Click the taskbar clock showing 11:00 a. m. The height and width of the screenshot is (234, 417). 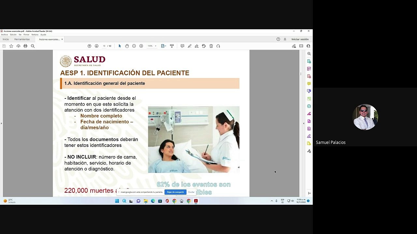point(301,201)
